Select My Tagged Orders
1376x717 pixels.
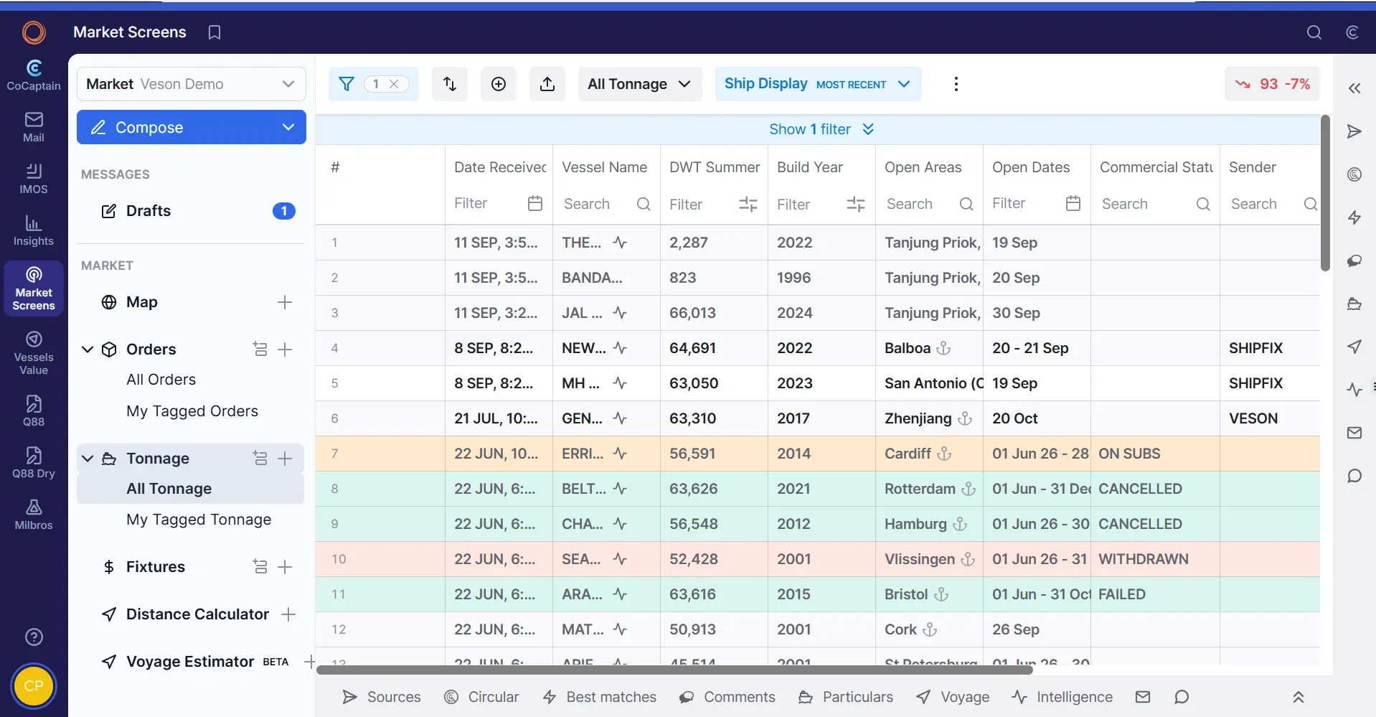click(192, 411)
